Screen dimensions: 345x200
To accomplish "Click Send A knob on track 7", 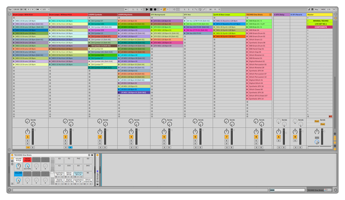I will tap(226, 121).
